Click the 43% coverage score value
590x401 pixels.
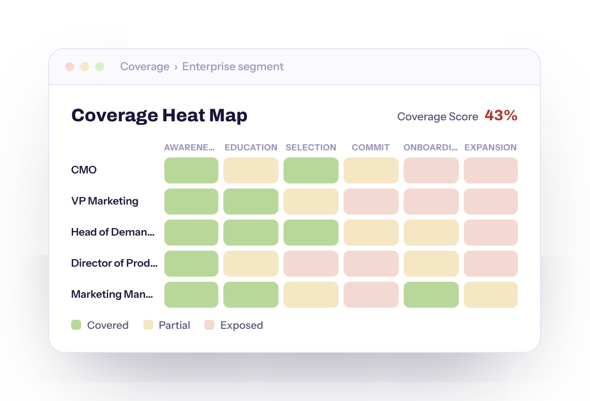pyautogui.click(x=501, y=115)
